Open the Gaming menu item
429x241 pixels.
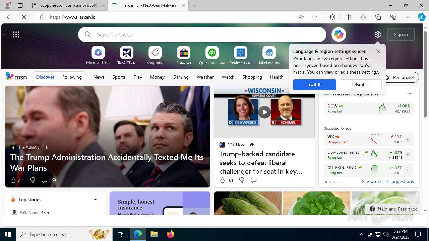coord(181,77)
